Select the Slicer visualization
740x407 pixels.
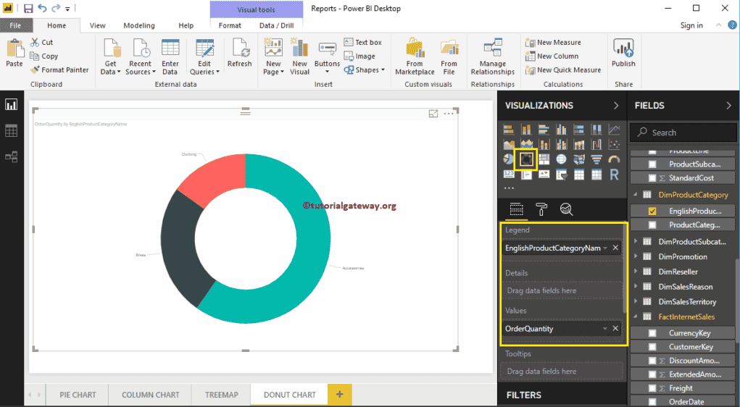pyautogui.click(x=561, y=175)
